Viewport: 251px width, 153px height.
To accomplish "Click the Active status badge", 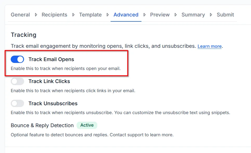I will [87, 125].
